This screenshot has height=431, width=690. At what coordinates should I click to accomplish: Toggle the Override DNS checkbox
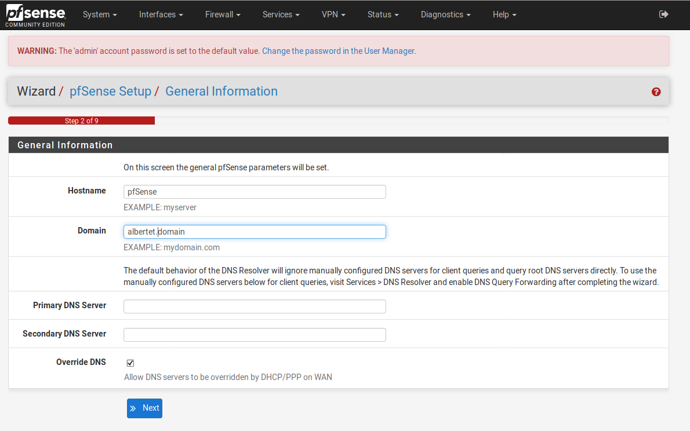130,363
